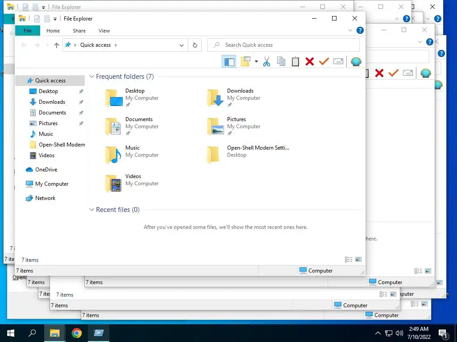Toggle the navigation pane toolbar button
The width and height of the screenshot is (457, 342).
tap(229, 61)
